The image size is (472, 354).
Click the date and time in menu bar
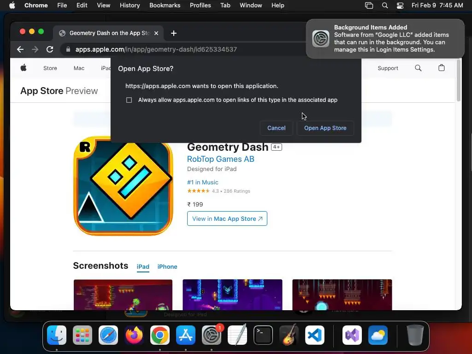(x=437, y=6)
